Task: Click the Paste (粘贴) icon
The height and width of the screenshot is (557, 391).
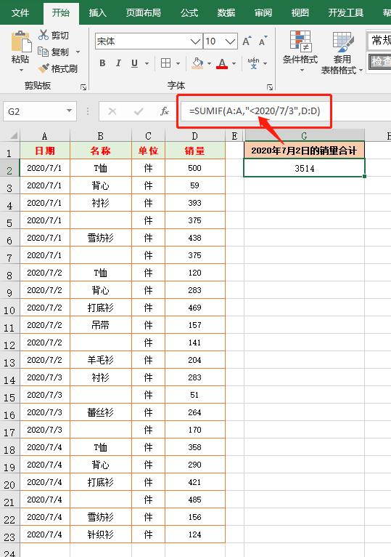Action: point(21,42)
